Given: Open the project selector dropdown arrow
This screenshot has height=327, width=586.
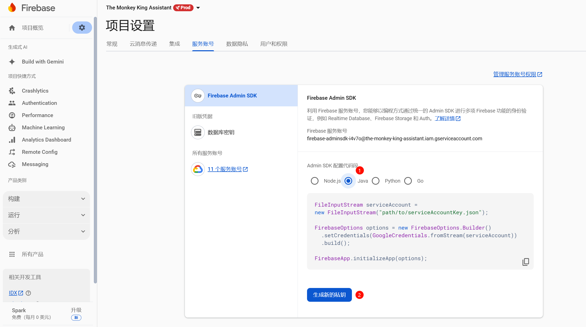Looking at the screenshot, I should 198,8.
